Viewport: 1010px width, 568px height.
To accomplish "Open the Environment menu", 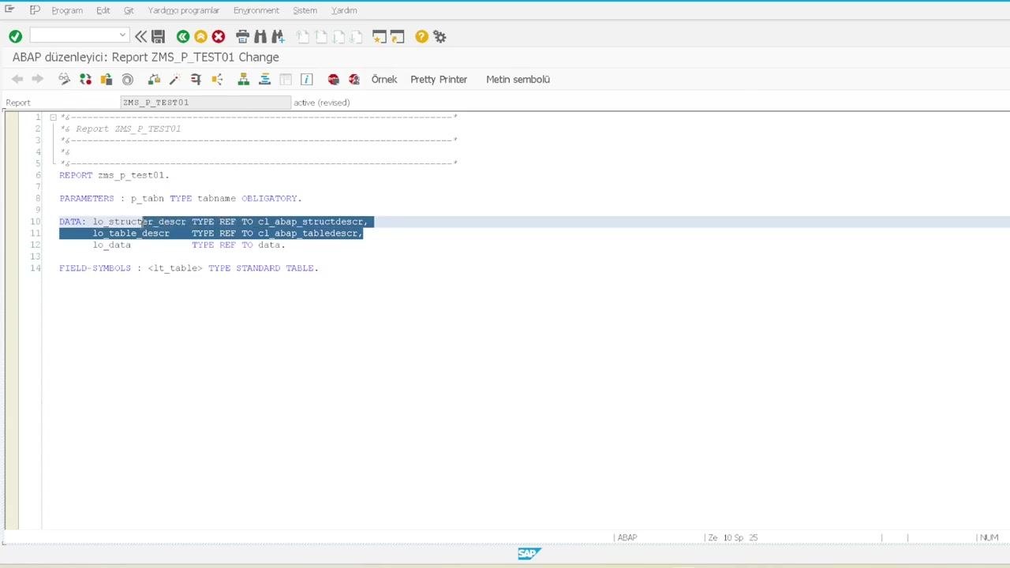I will (x=256, y=10).
